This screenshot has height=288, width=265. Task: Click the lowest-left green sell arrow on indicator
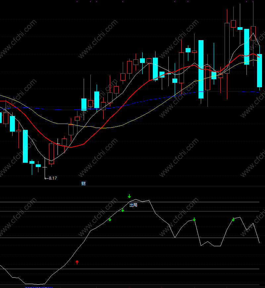tap(110, 219)
